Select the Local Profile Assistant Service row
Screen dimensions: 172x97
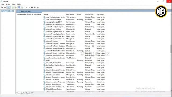coord(74,17)
